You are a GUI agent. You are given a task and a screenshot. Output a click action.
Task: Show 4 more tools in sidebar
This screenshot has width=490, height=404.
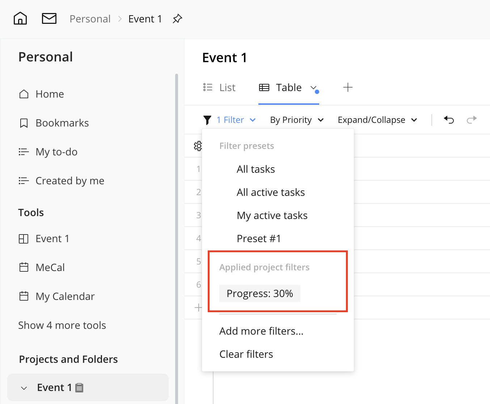(x=62, y=325)
